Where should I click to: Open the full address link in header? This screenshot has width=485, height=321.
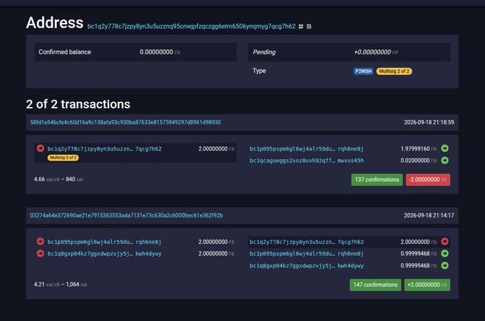[x=191, y=26]
